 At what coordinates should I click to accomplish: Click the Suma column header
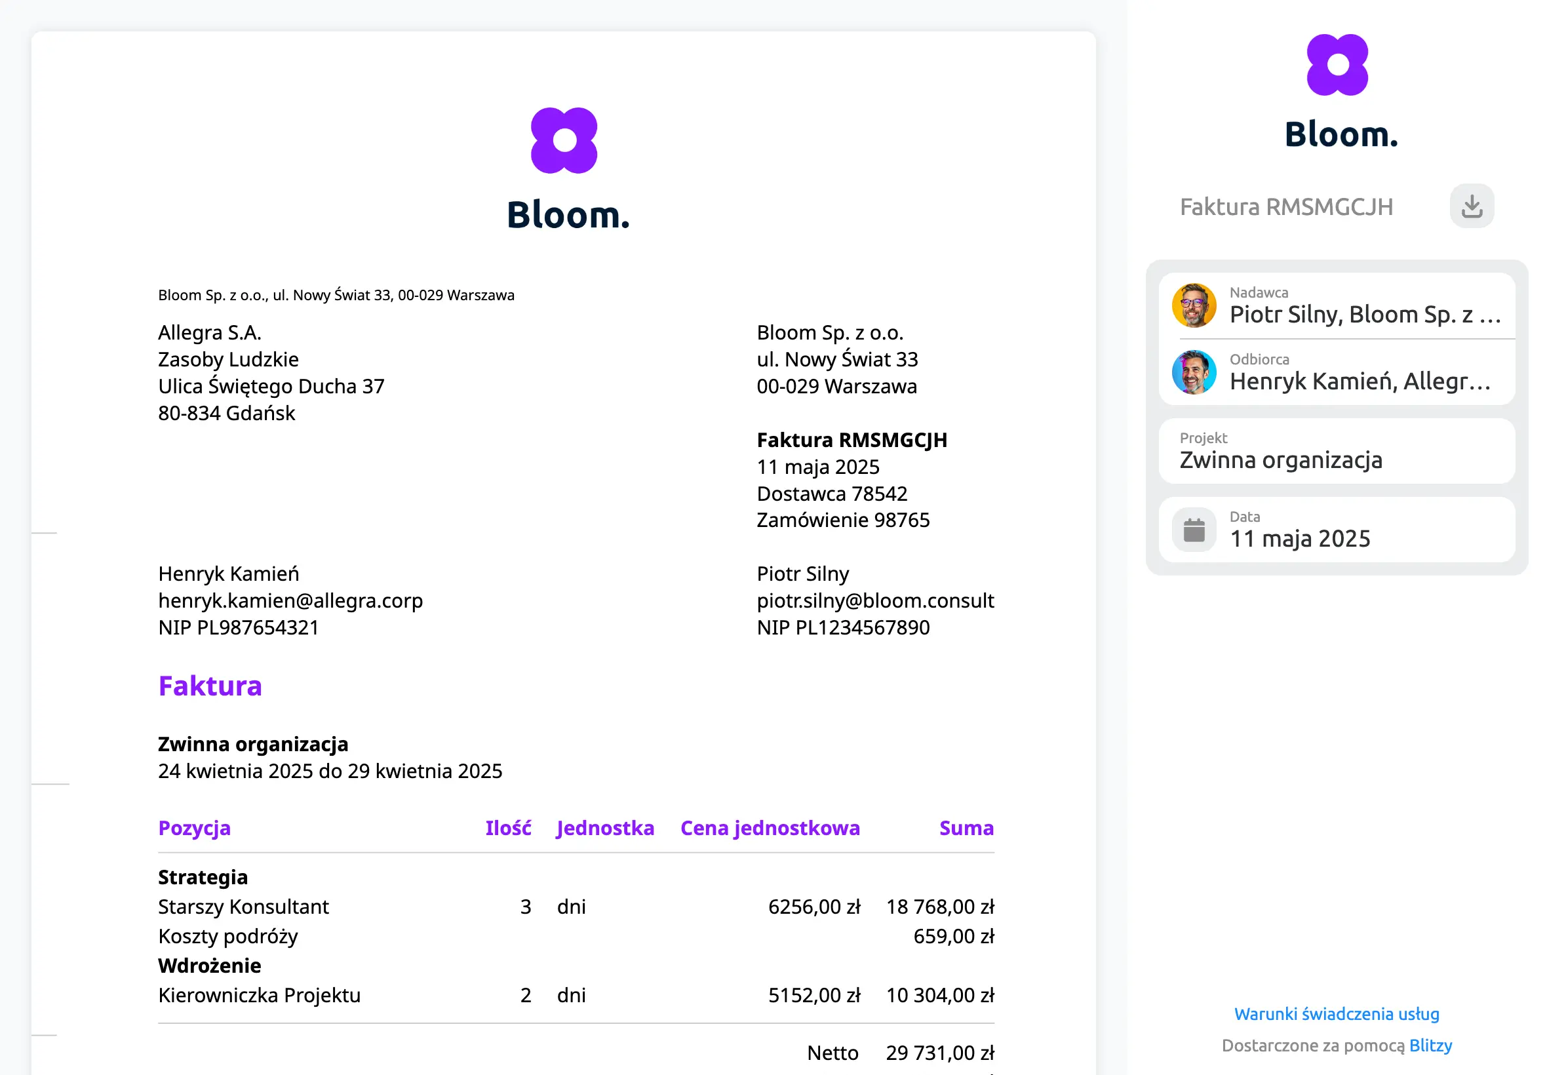[966, 828]
